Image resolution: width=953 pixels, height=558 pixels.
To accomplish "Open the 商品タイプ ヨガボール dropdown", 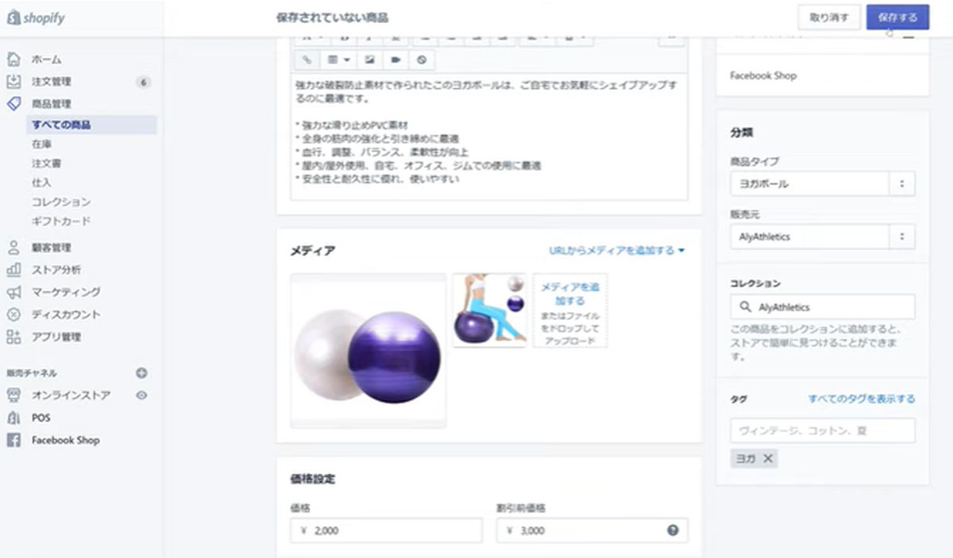I will (x=822, y=183).
